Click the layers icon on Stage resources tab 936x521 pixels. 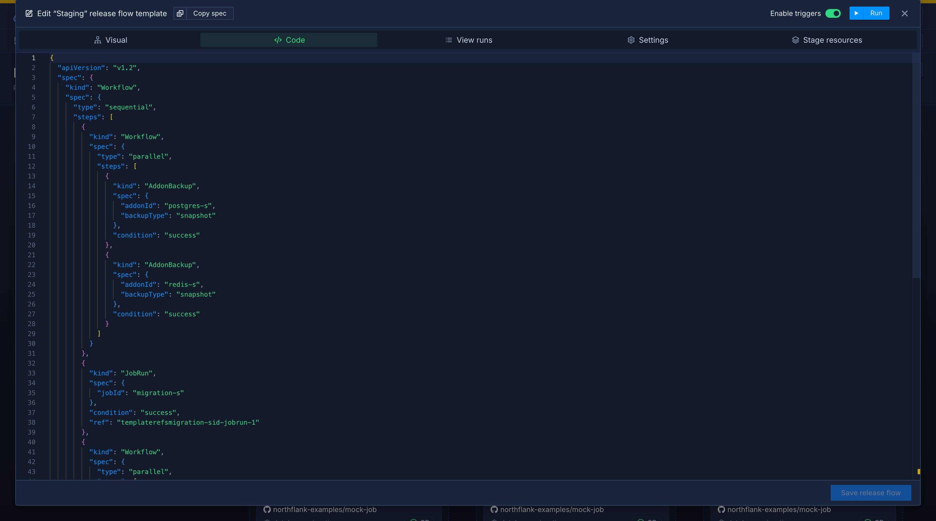[795, 40]
